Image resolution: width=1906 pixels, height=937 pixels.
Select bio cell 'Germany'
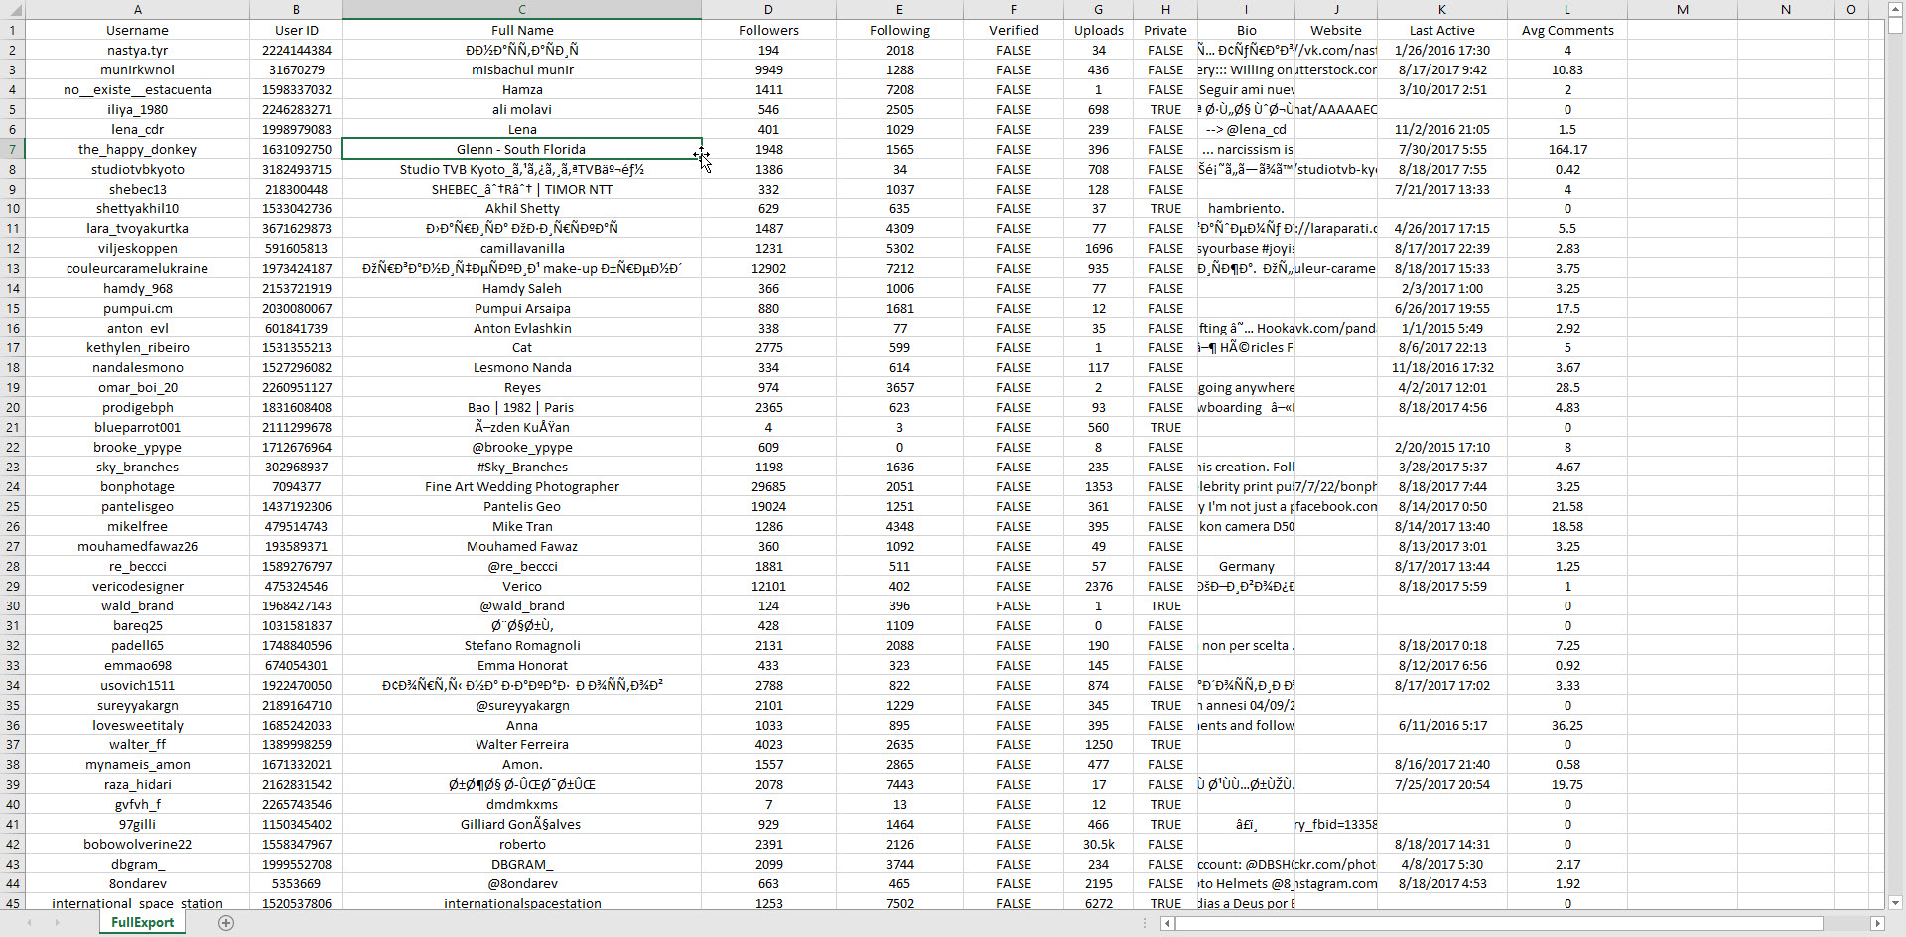click(1246, 566)
